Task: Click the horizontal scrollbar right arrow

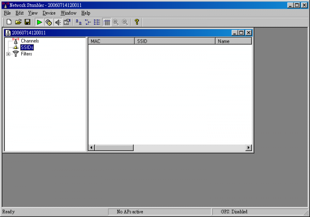Action: click(x=248, y=148)
